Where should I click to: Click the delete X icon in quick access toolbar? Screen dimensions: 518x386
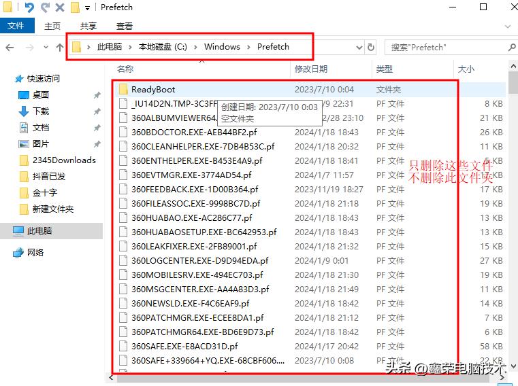(x=60, y=7)
